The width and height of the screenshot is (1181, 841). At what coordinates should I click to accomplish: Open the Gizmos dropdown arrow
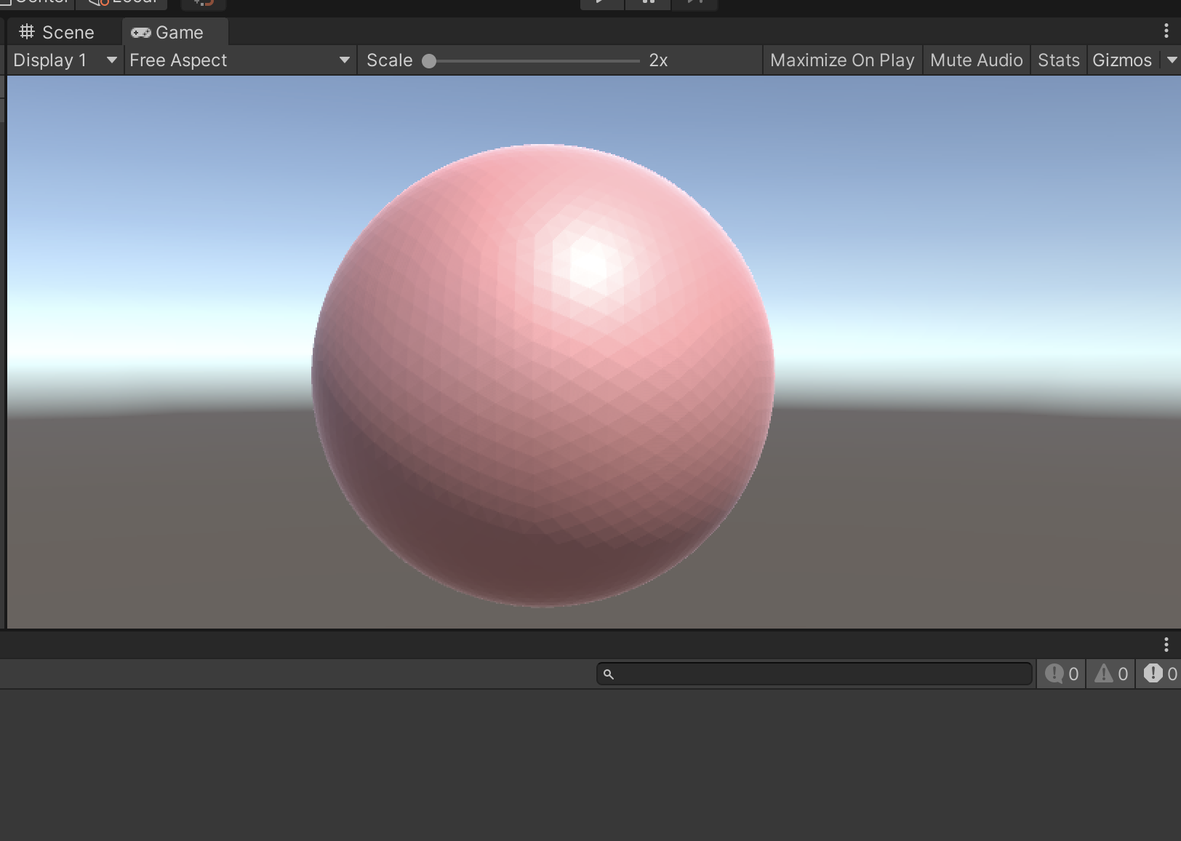coord(1171,60)
